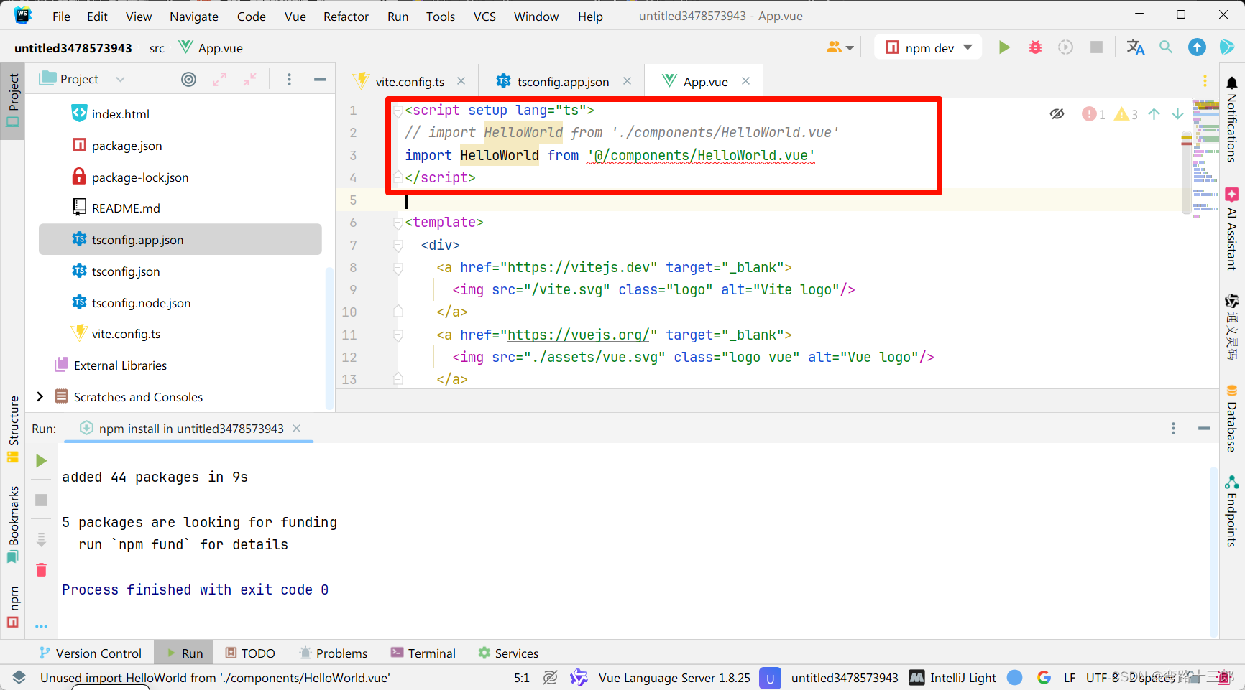Stop the running process in toolbar

(x=1096, y=47)
